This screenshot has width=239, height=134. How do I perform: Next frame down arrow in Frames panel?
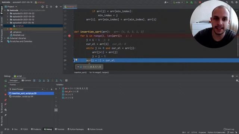[52, 89]
